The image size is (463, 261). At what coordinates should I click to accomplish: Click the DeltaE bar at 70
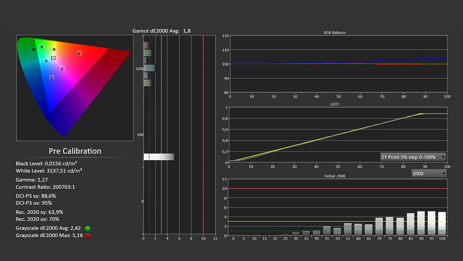pos(379,227)
